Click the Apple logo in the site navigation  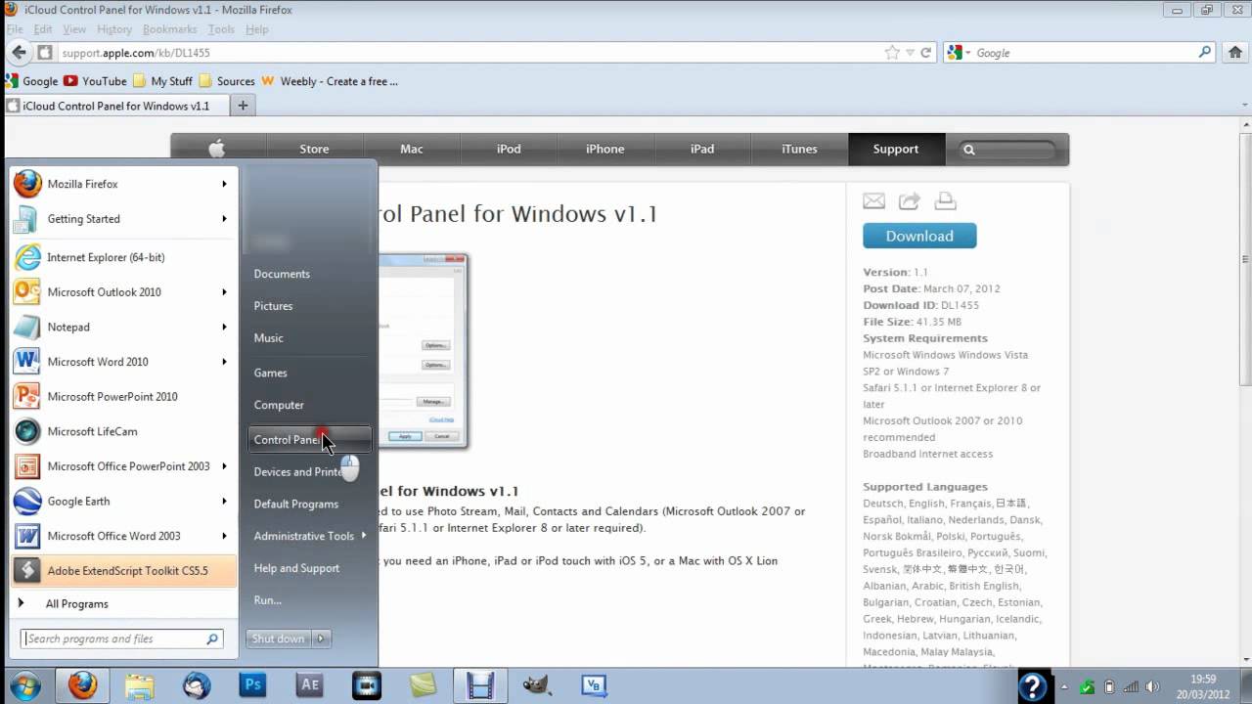(x=217, y=149)
